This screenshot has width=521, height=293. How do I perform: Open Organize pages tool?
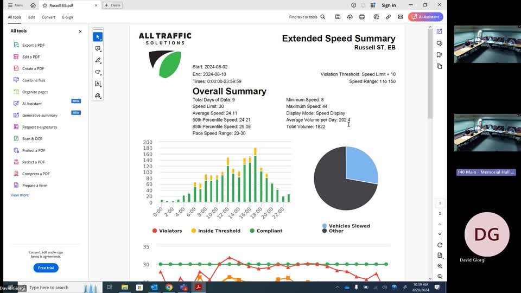pos(35,92)
